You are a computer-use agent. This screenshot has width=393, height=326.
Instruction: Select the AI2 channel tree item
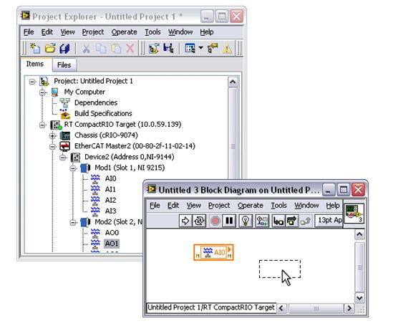pyautogui.click(x=110, y=200)
